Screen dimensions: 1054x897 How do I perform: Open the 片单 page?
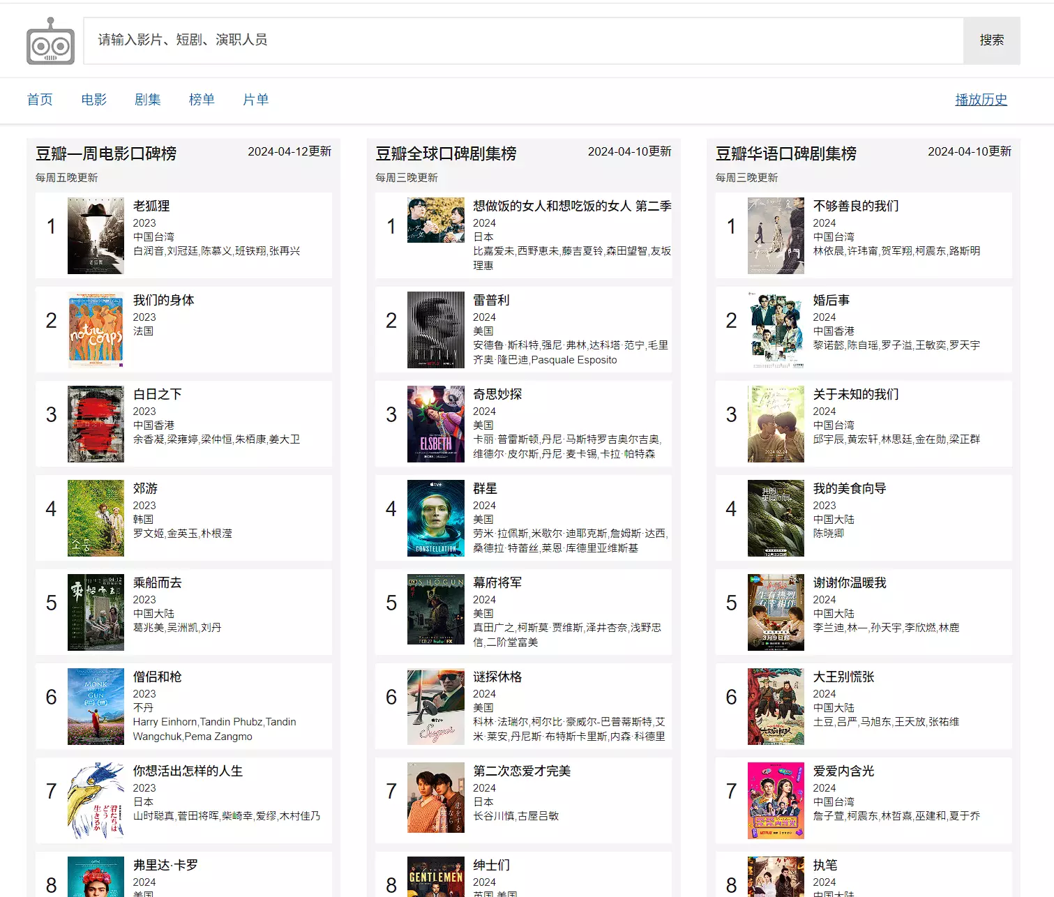(x=256, y=100)
